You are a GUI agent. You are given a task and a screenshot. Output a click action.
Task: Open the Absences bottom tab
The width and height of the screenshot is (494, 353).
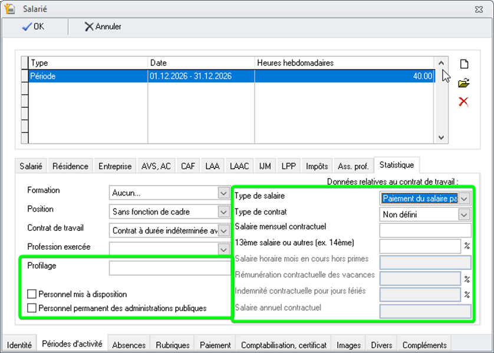coord(129,345)
